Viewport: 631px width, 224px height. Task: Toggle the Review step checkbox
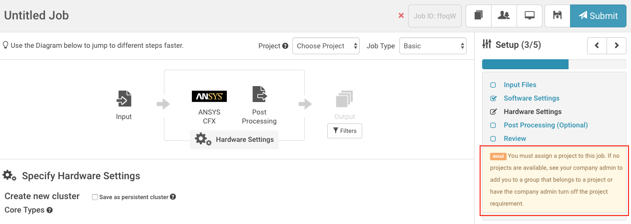click(x=493, y=139)
